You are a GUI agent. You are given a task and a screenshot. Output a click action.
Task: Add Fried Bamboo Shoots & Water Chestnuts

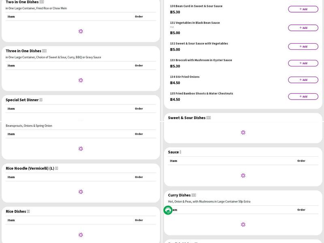coord(303,96)
